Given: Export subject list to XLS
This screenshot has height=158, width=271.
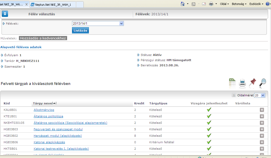Looking at the screenshot, I should click(232, 82).
